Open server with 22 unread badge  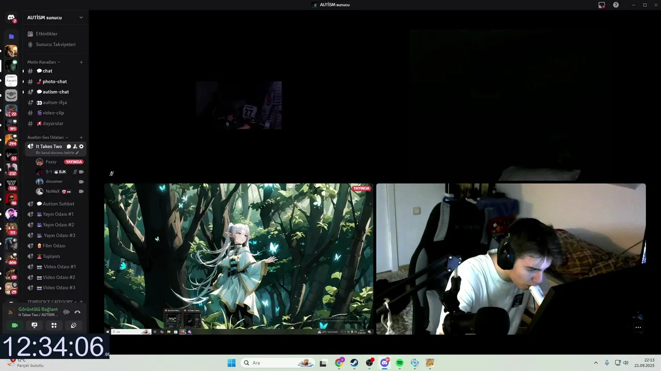(x=11, y=110)
